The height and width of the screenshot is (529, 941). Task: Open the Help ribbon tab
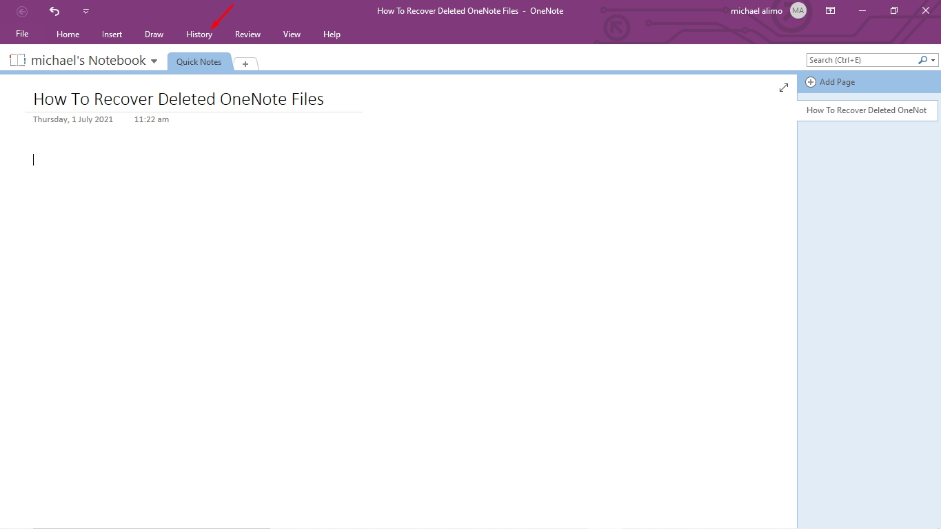tap(332, 34)
